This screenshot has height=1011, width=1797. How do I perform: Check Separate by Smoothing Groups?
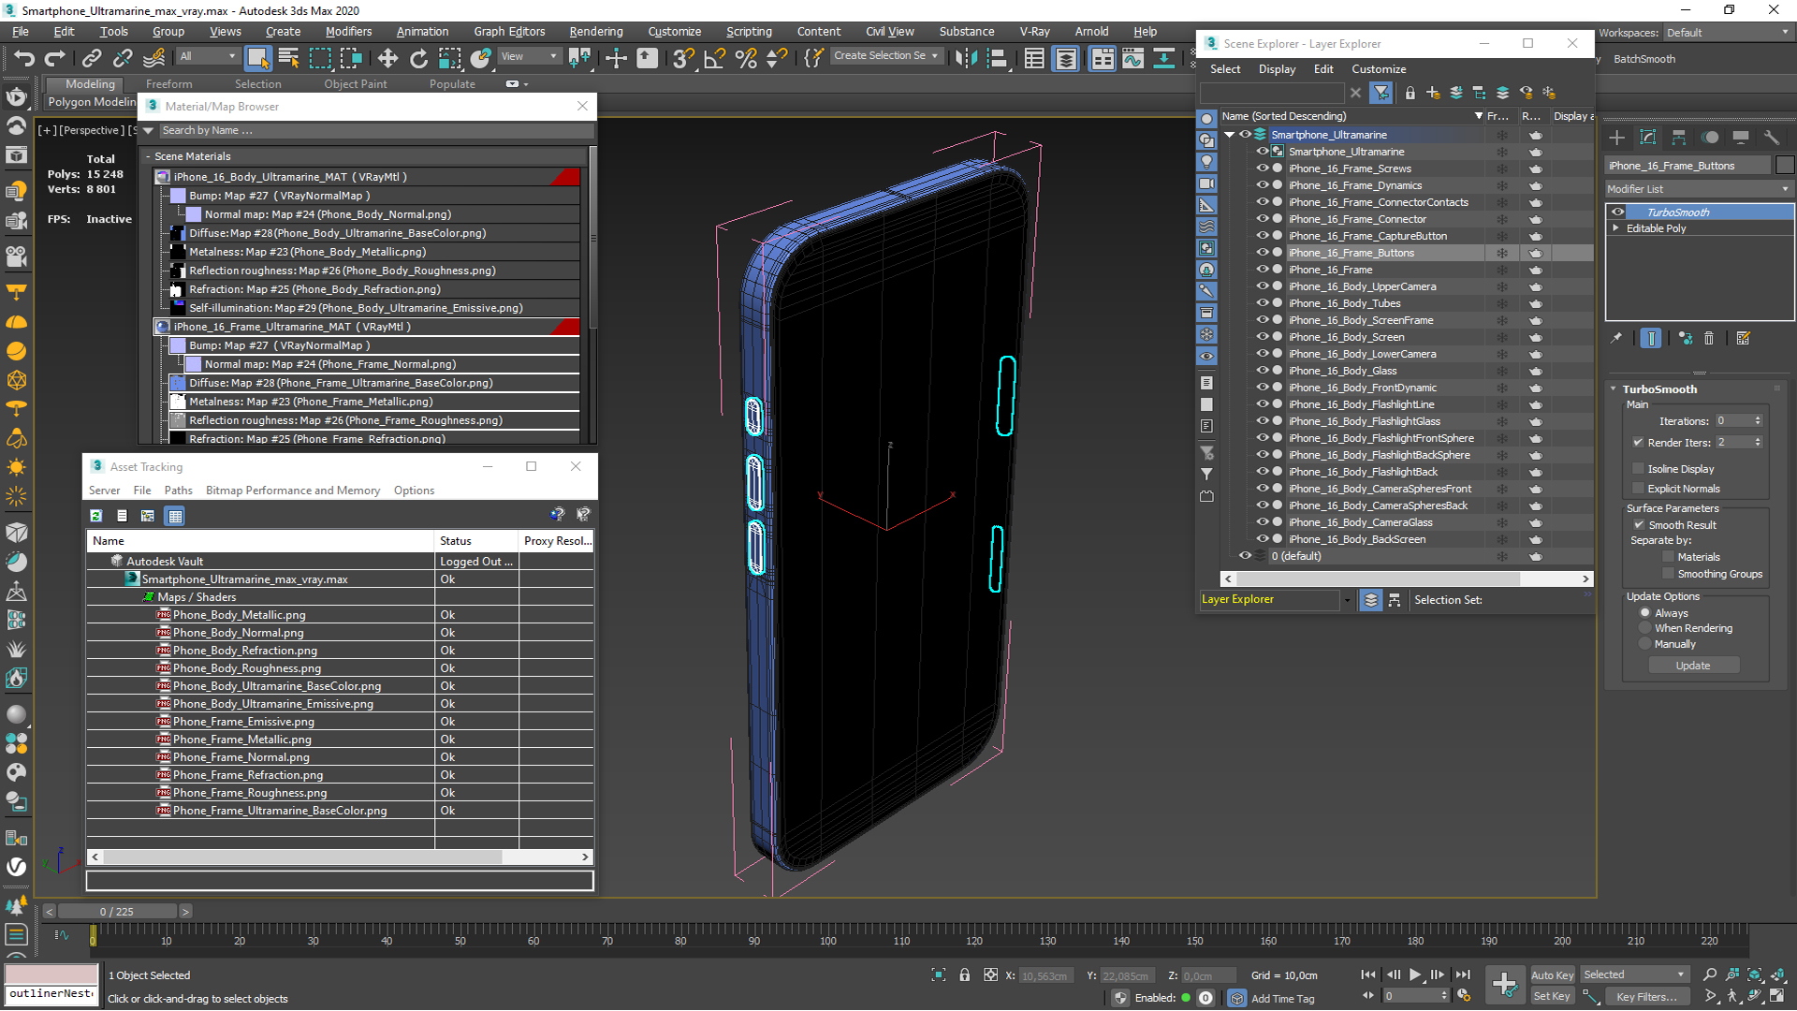coord(1668,574)
